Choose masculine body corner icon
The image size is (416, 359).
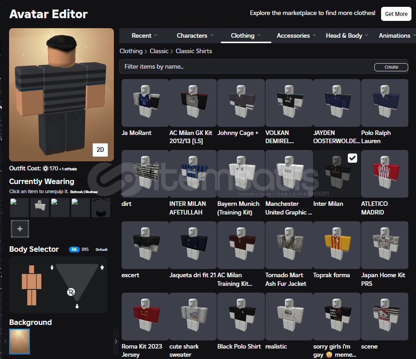tap(102, 267)
